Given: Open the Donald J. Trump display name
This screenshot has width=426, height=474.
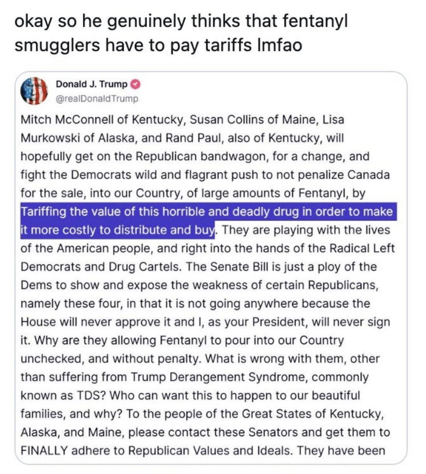Looking at the screenshot, I should (92, 84).
